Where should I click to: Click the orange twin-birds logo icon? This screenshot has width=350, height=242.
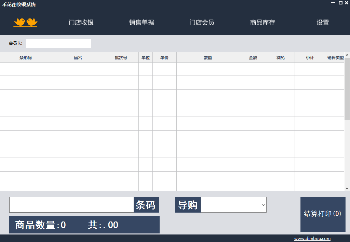[x=25, y=22]
